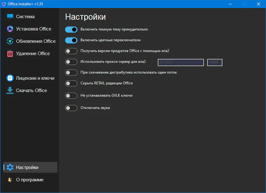Click the Система monitor icon
Viewport: 266px width, 193px height.
coord(10,17)
